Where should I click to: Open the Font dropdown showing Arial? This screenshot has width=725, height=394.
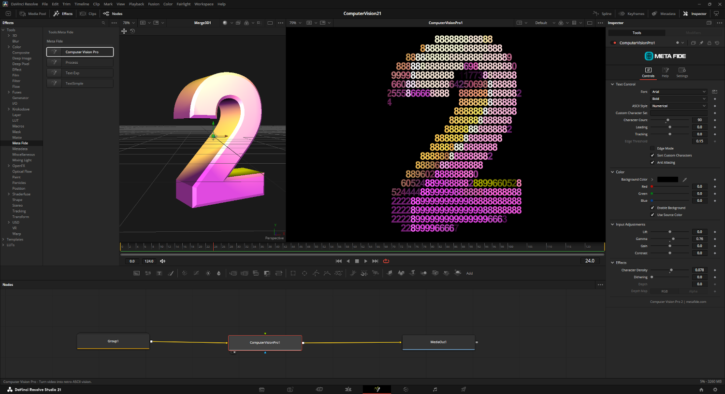point(679,92)
